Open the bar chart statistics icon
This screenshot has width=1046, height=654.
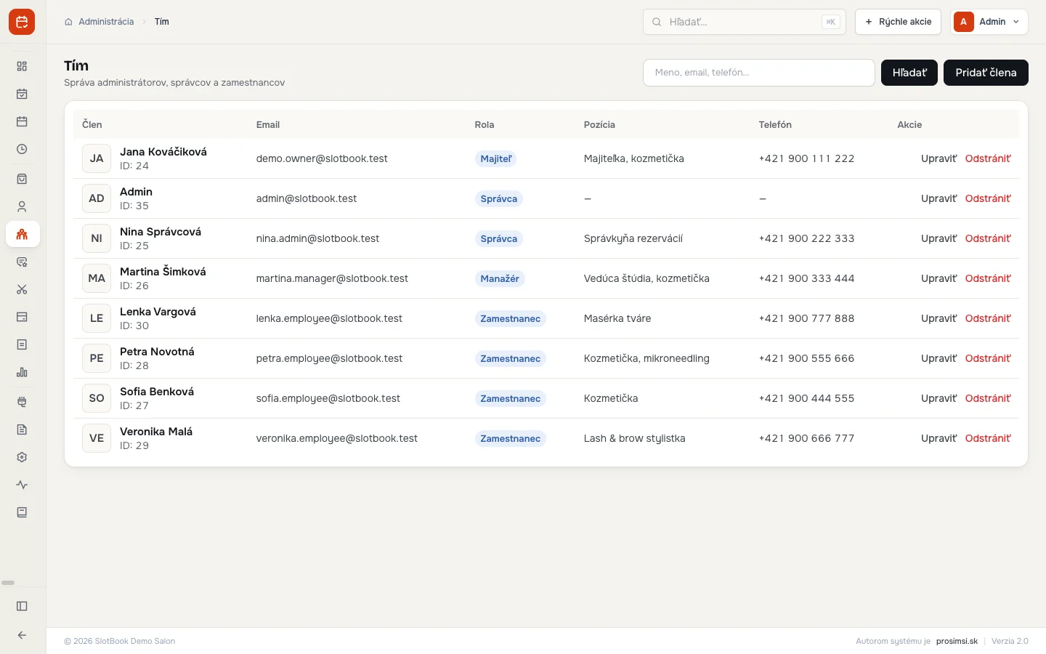tap(22, 372)
